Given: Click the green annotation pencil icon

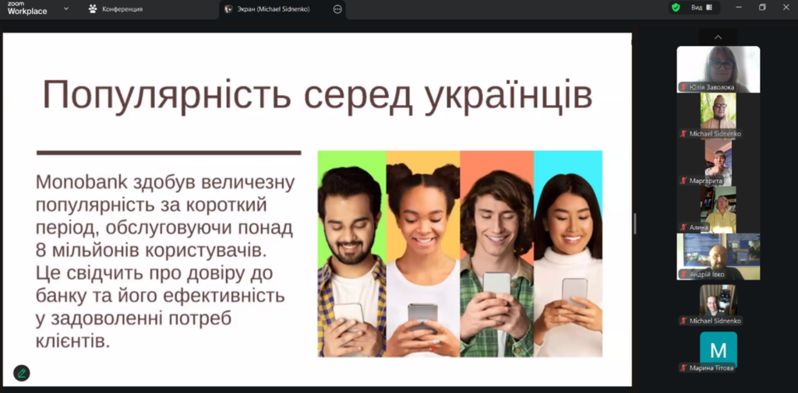Looking at the screenshot, I should [x=21, y=373].
